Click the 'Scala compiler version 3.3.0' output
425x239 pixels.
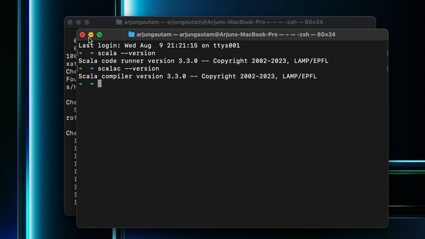pos(198,76)
